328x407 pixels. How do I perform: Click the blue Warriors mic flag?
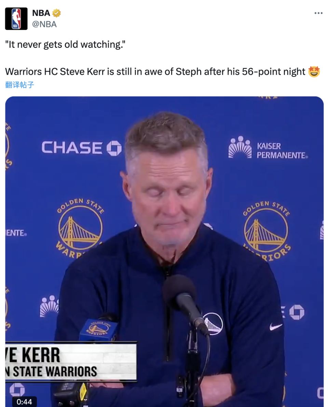pyautogui.click(x=98, y=329)
